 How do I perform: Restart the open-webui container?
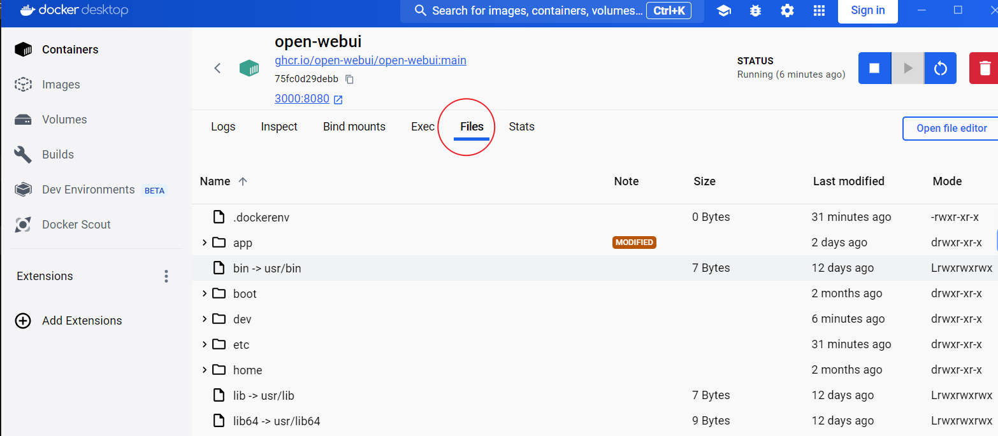pyautogui.click(x=941, y=68)
